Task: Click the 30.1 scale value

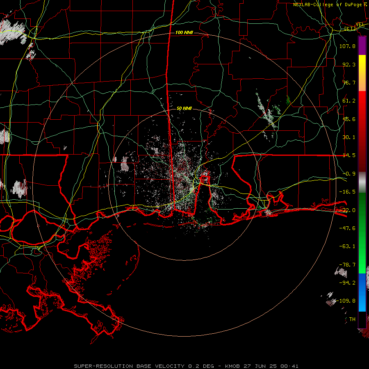Action: pyautogui.click(x=349, y=137)
